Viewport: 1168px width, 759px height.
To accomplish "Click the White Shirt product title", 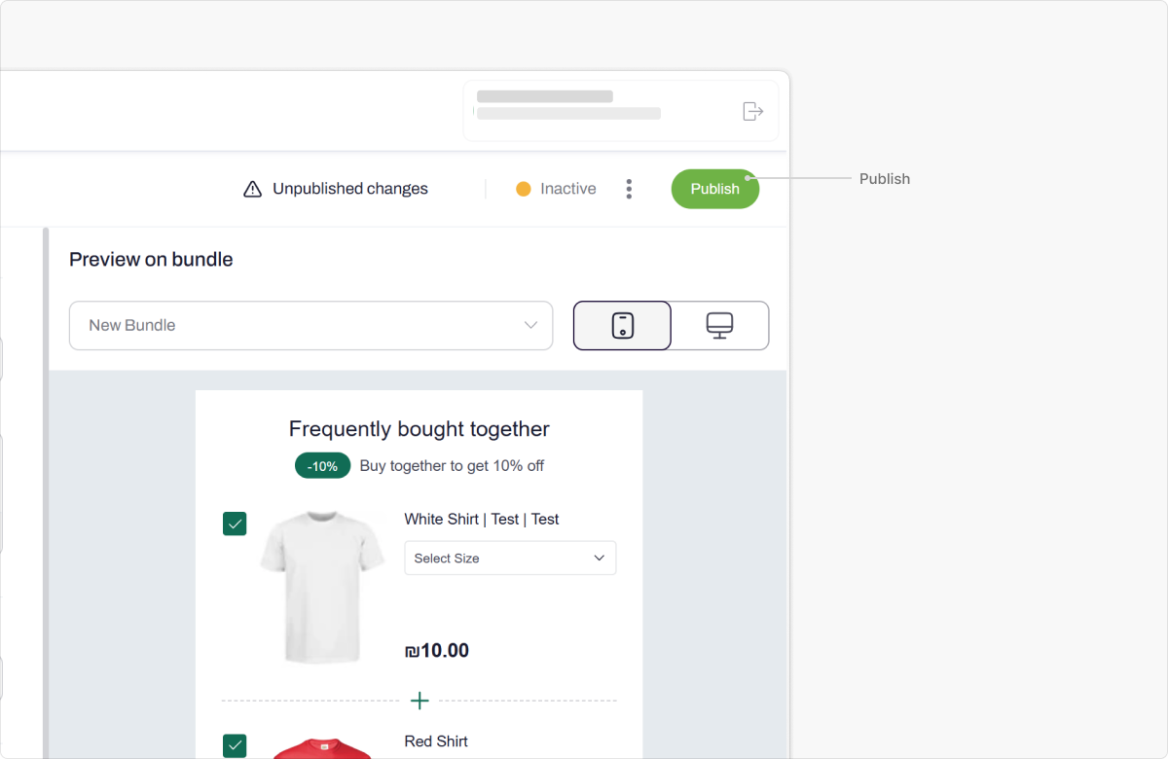I will coord(481,520).
